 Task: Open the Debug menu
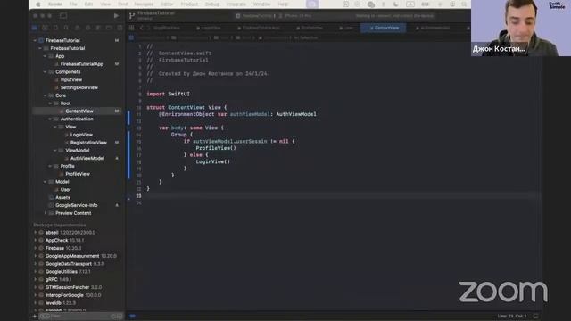click(x=212, y=4)
